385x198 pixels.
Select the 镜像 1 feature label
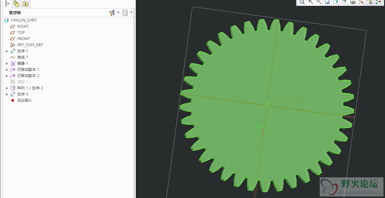[x=23, y=63]
